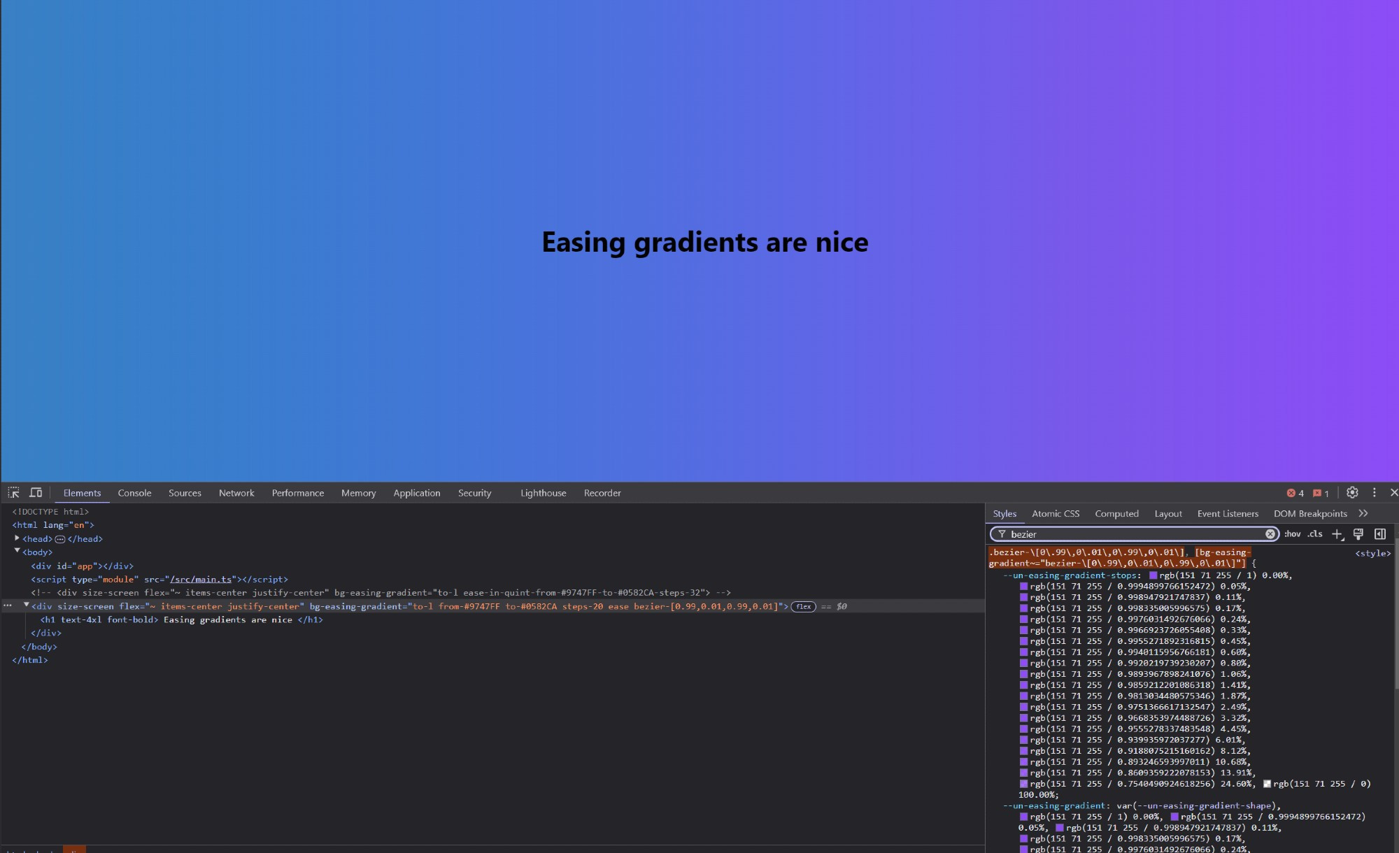Select the Layout sidebar tab
Screen dimensions: 1399x853
[1168, 513]
